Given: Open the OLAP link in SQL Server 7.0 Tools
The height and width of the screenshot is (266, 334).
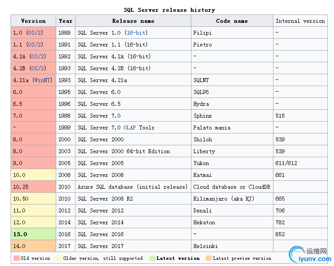Looking at the screenshot, I should click(129, 128).
